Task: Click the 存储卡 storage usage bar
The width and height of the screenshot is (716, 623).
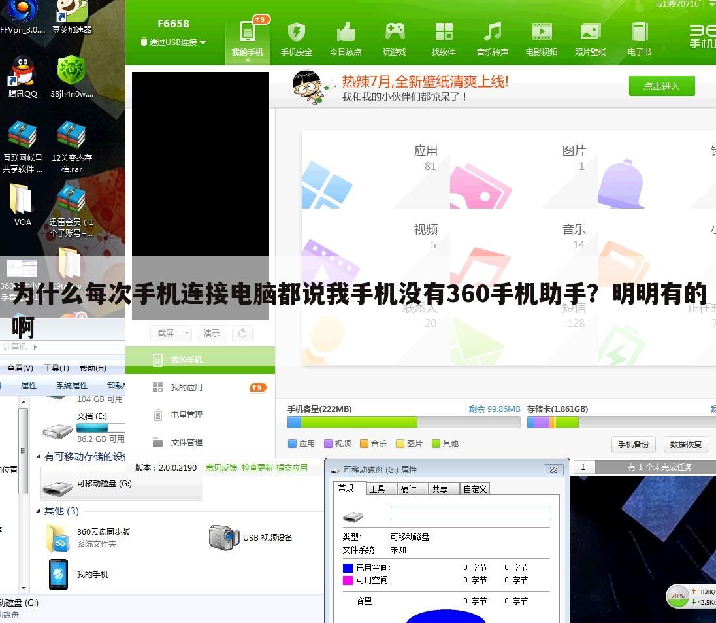Action: click(x=621, y=422)
